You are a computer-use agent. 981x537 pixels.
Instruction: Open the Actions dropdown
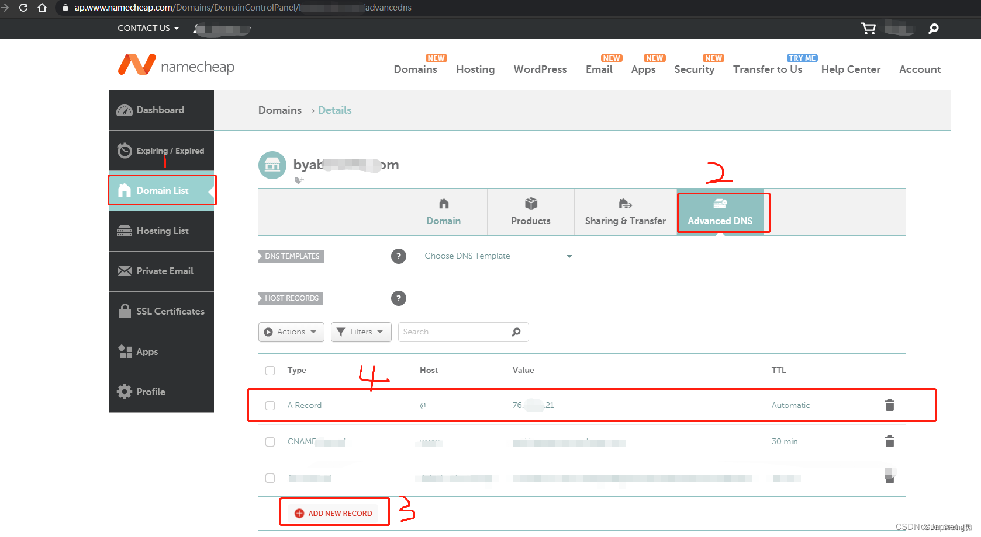point(291,332)
